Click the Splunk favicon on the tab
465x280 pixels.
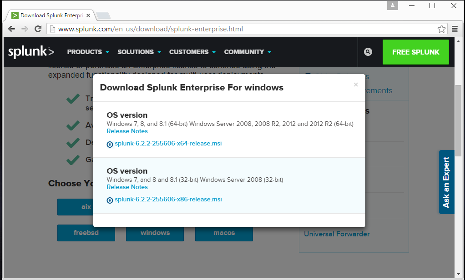click(x=15, y=15)
